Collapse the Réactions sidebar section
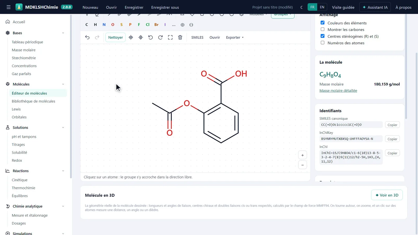The width and height of the screenshot is (418, 235). pos(63,171)
